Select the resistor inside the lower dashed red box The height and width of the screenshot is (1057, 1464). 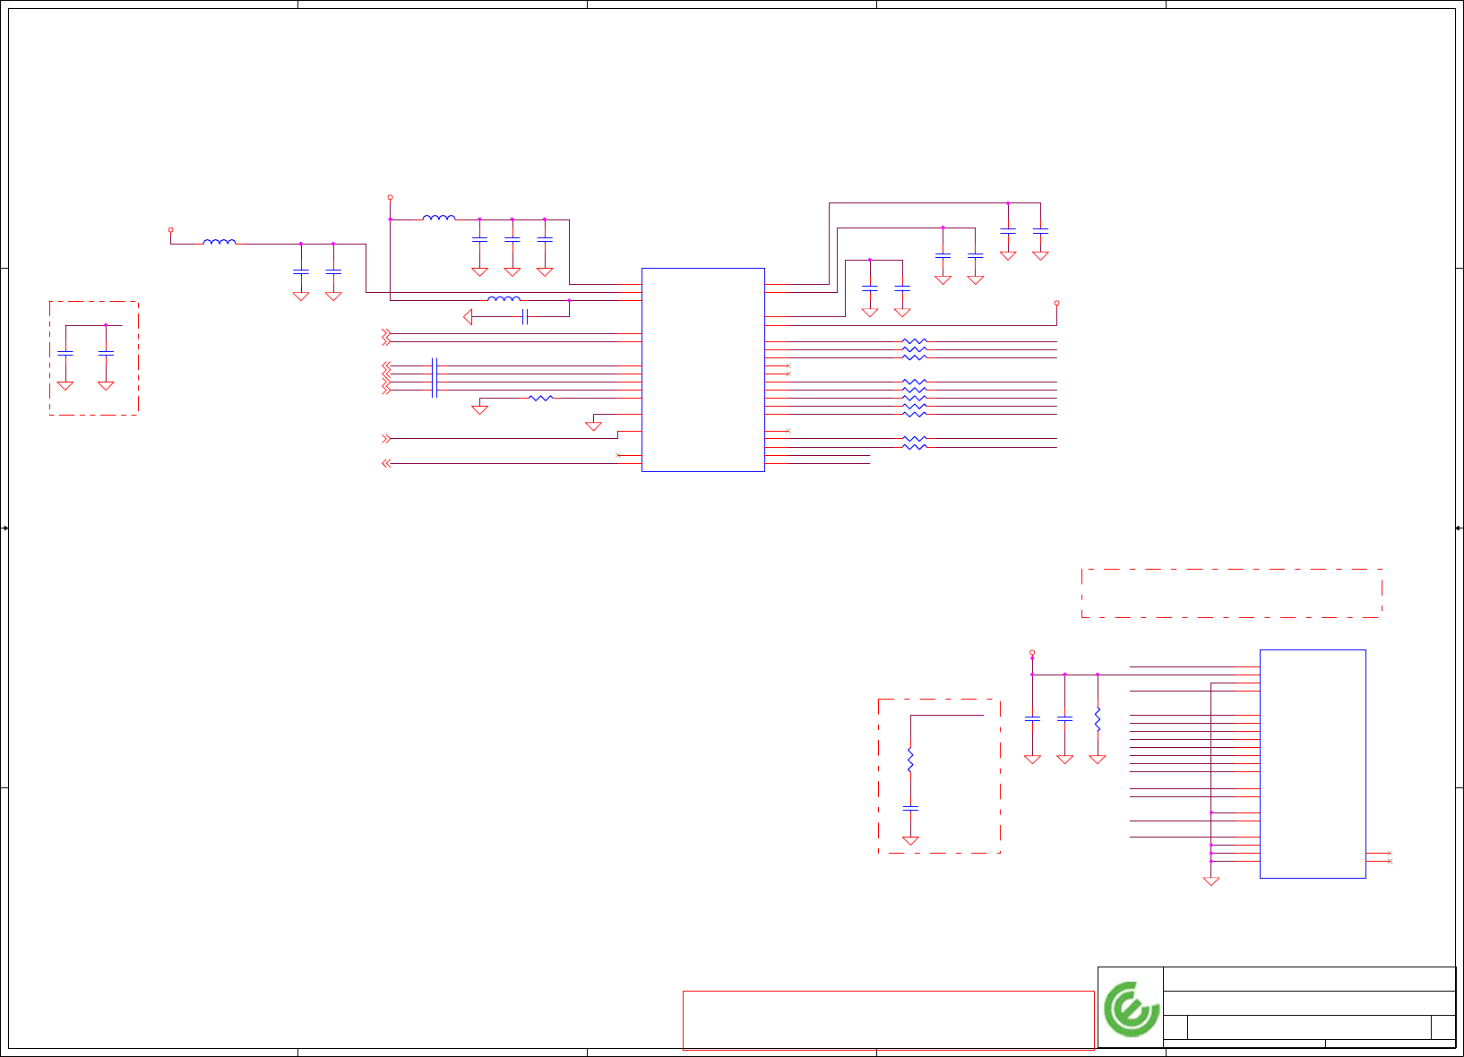(910, 760)
